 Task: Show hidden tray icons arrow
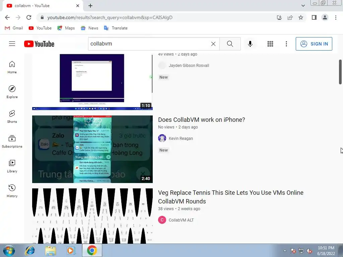285,251
